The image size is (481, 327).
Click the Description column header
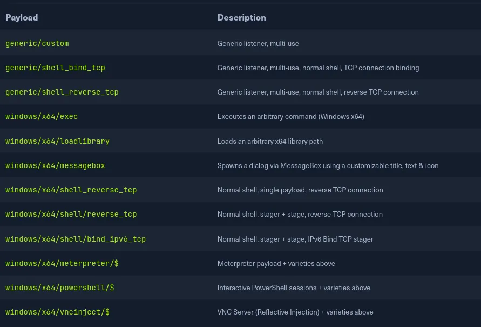242,17
